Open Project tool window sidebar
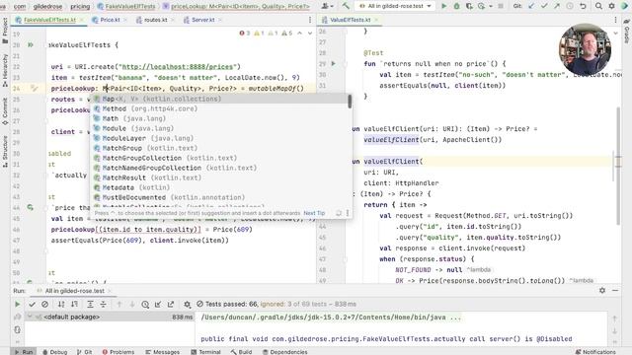632x355 pixels. tap(5, 31)
